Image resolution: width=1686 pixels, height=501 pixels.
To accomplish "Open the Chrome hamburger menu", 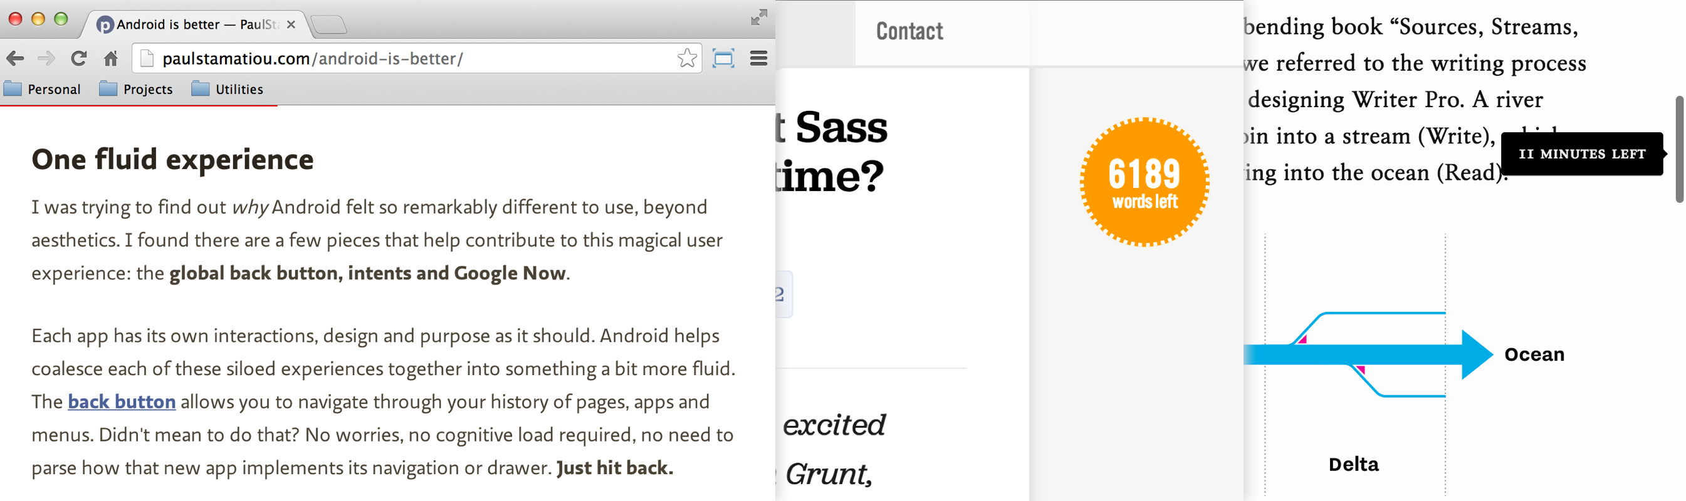I will pos(758,59).
